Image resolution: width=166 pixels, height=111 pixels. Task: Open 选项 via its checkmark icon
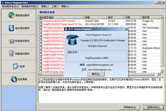click(x=16, y=66)
